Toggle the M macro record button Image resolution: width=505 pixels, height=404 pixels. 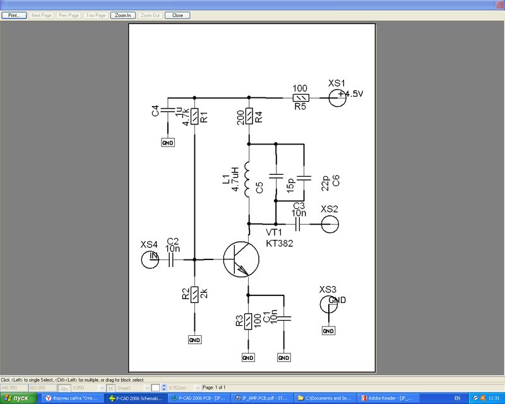click(x=110, y=388)
